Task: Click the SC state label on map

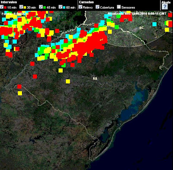Action: tap(141, 28)
